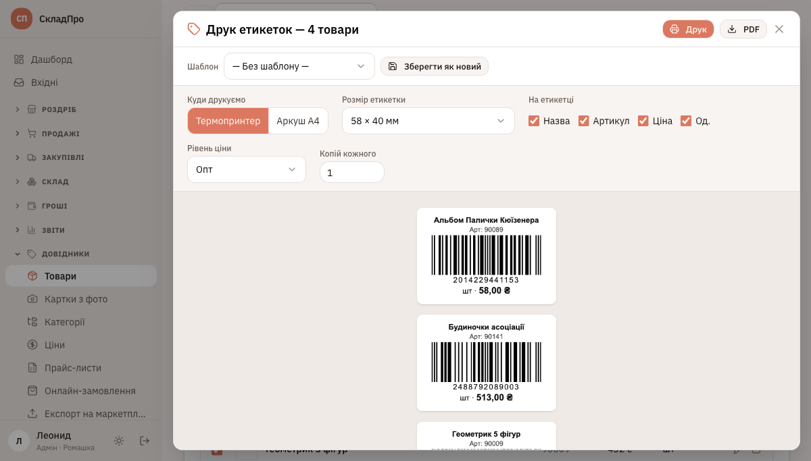Close the label printing dialog
Viewport: 811px width, 461px height.
(779, 29)
